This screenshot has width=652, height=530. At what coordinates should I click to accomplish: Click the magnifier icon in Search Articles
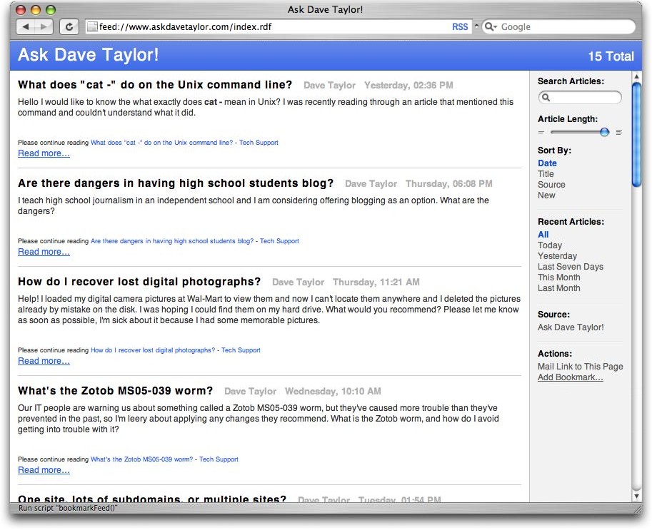(546, 97)
